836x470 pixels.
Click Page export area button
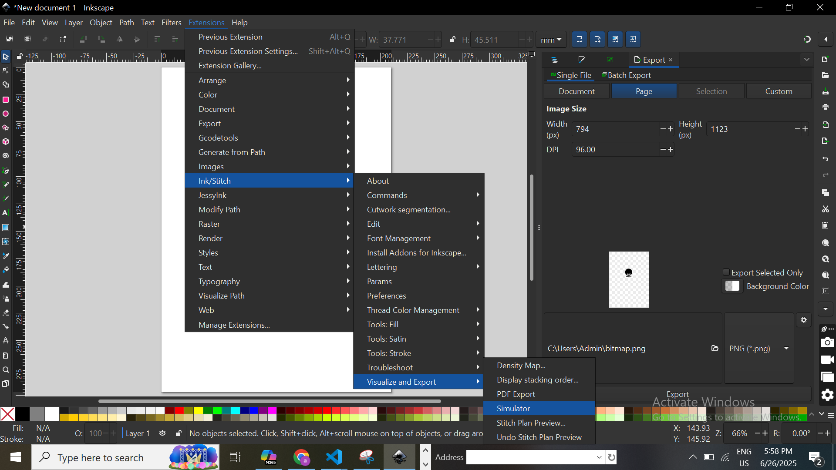coord(644,91)
